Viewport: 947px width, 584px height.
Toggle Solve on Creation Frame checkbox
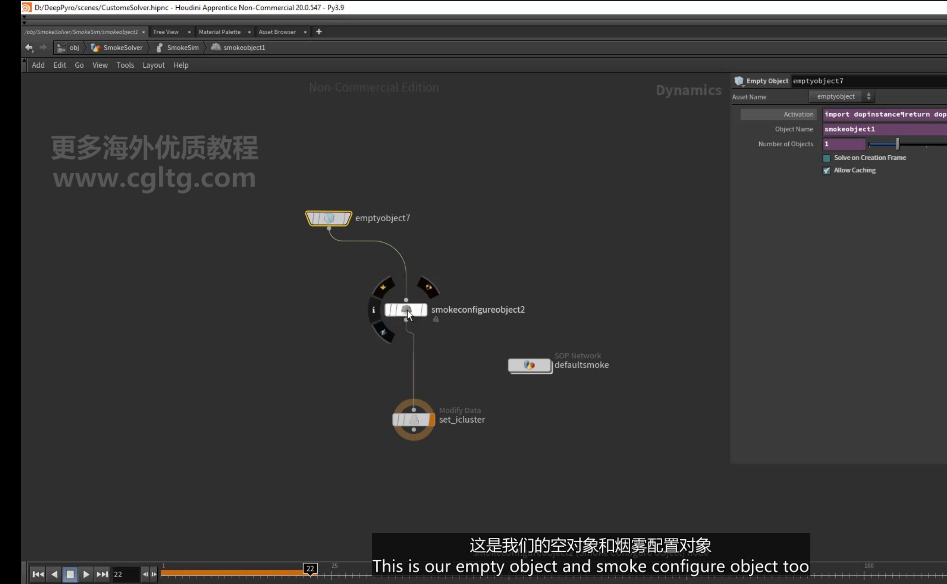point(826,158)
